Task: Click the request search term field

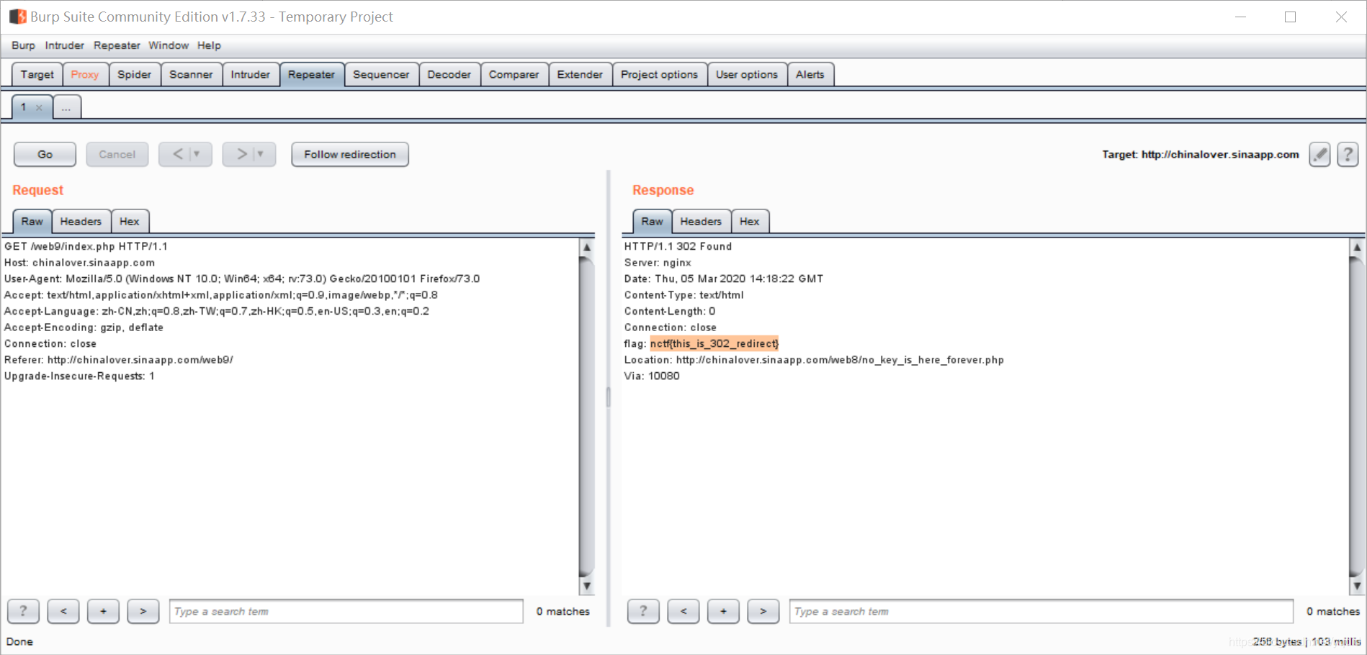Action: 346,611
